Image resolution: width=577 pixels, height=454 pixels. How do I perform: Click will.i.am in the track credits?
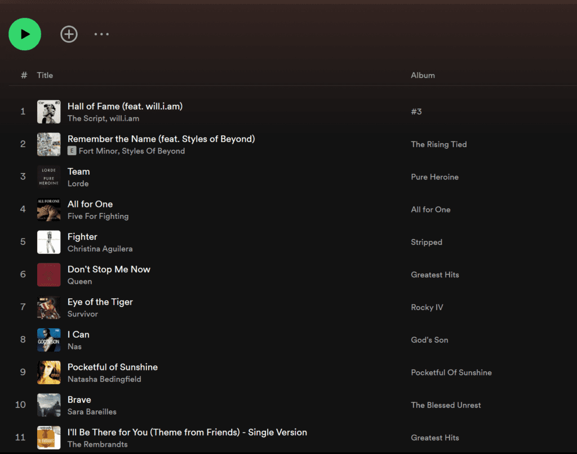click(x=125, y=118)
